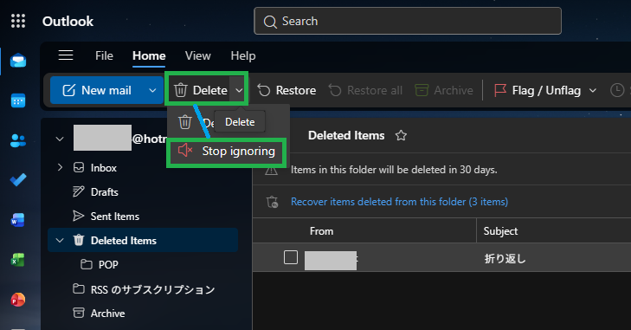The width and height of the screenshot is (631, 330).
Task: Open the Flag / Unflag dropdown arrow
Action: click(x=593, y=90)
